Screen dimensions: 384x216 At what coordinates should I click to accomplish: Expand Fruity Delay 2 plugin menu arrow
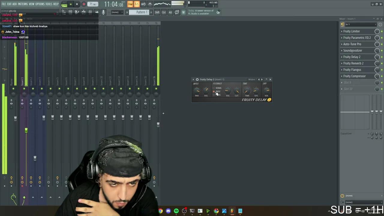[193, 79]
